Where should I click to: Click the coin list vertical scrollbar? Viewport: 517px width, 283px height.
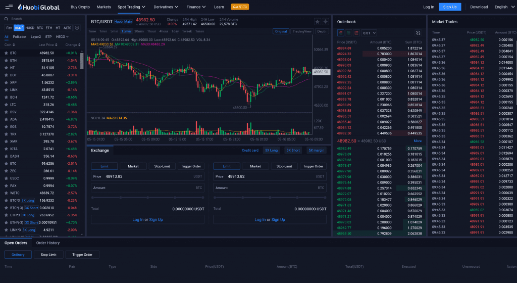click(x=82, y=60)
